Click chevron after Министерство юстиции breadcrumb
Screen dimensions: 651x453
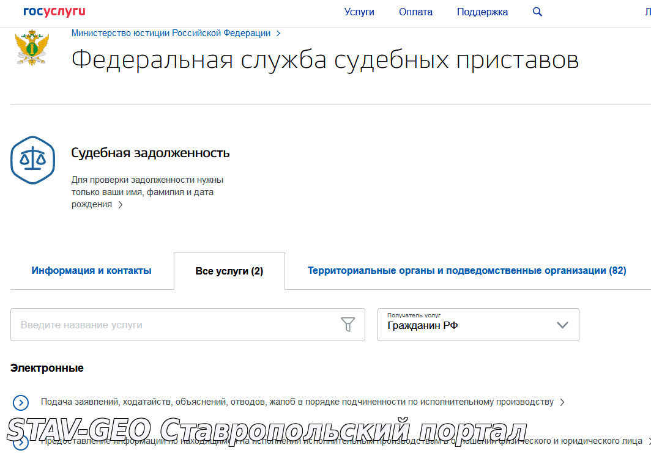tap(278, 33)
